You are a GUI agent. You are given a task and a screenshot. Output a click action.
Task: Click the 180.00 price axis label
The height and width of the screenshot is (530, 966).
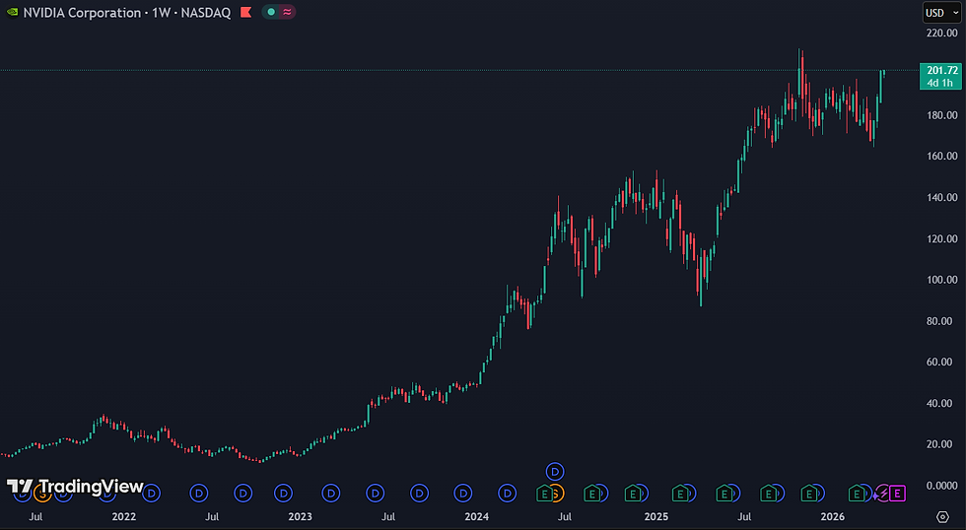(942, 115)
